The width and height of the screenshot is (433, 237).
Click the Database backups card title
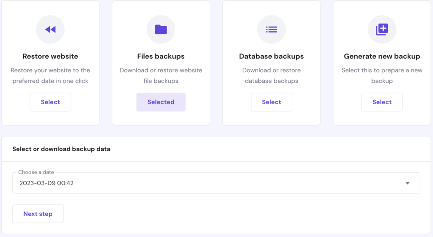271,56
